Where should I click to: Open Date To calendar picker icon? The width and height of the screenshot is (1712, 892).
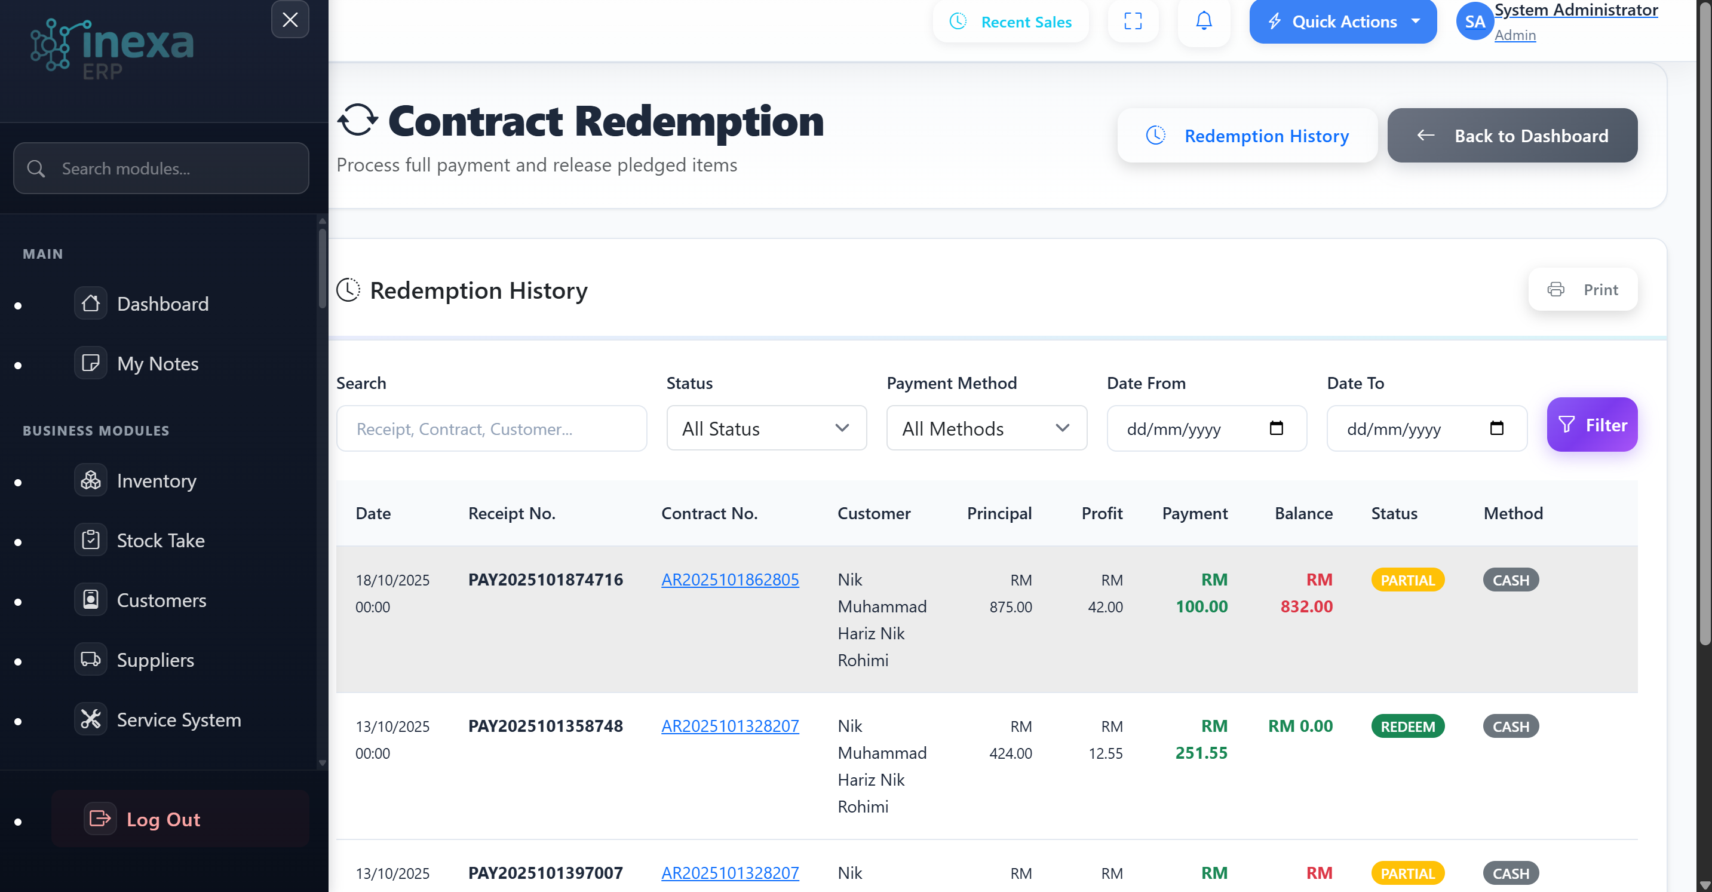(x=1496, y=428)
